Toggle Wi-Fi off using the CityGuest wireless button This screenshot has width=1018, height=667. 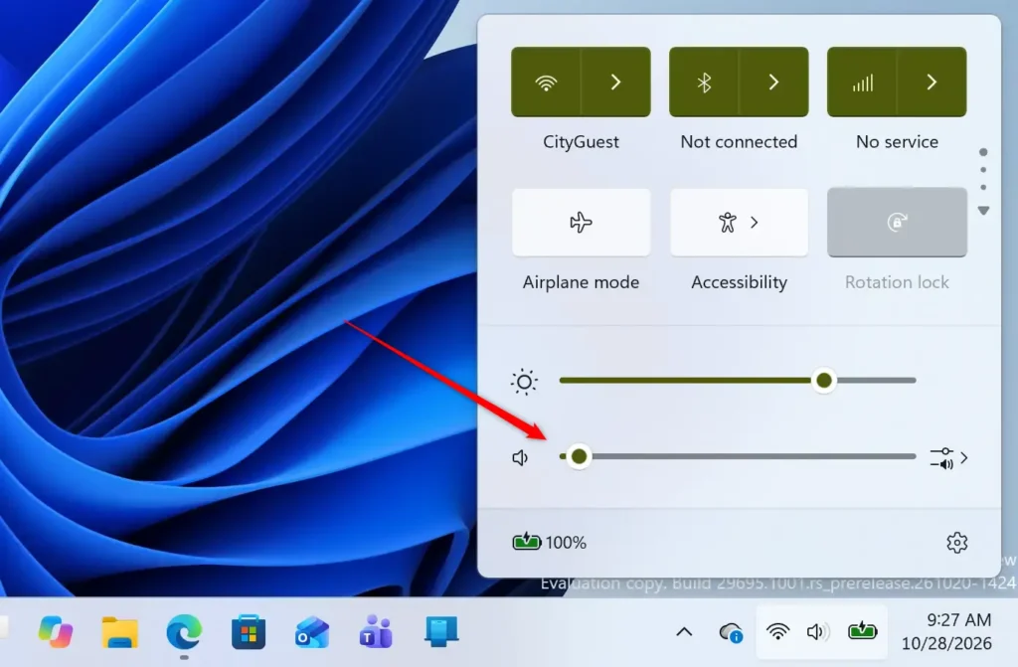click(546, 82)
